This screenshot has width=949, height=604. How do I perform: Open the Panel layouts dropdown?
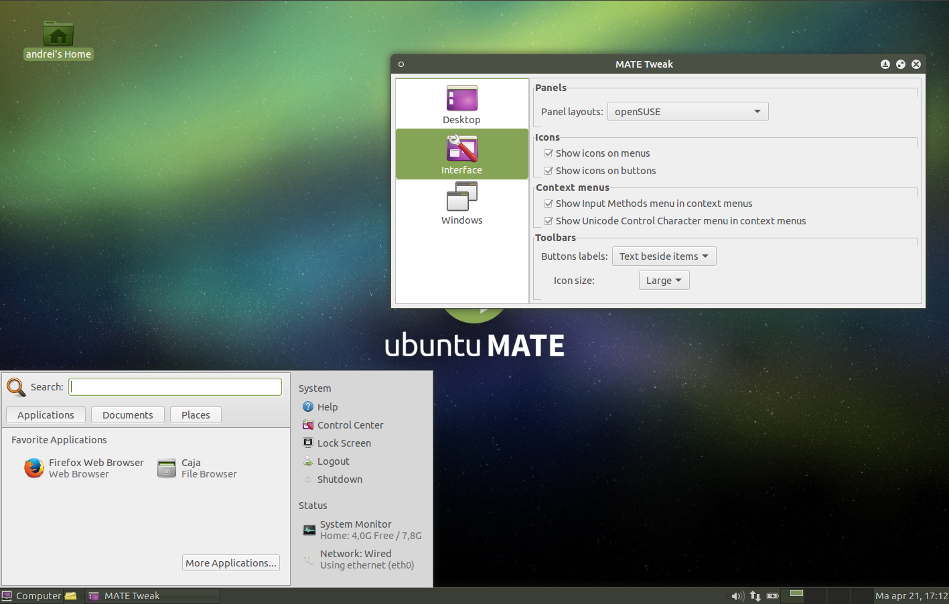[x=687, y=111]
